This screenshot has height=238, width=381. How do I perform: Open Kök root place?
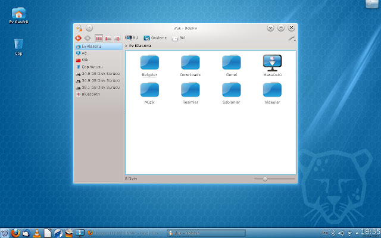tap(99, 59)
